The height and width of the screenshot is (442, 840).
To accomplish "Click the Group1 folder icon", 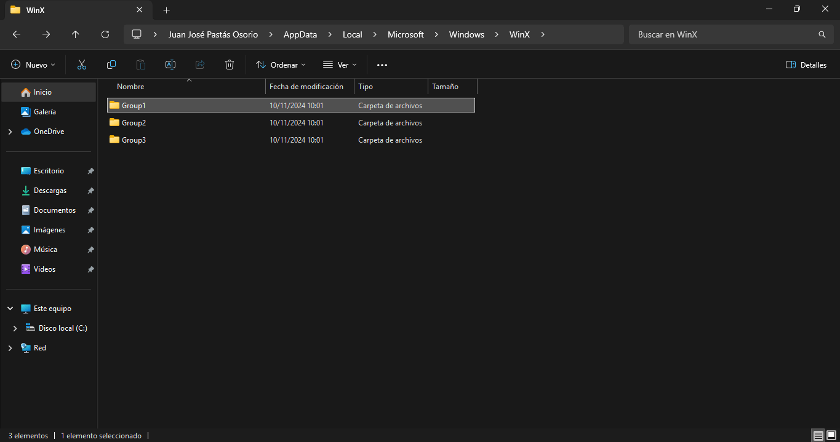I will [x=114, y=105].
